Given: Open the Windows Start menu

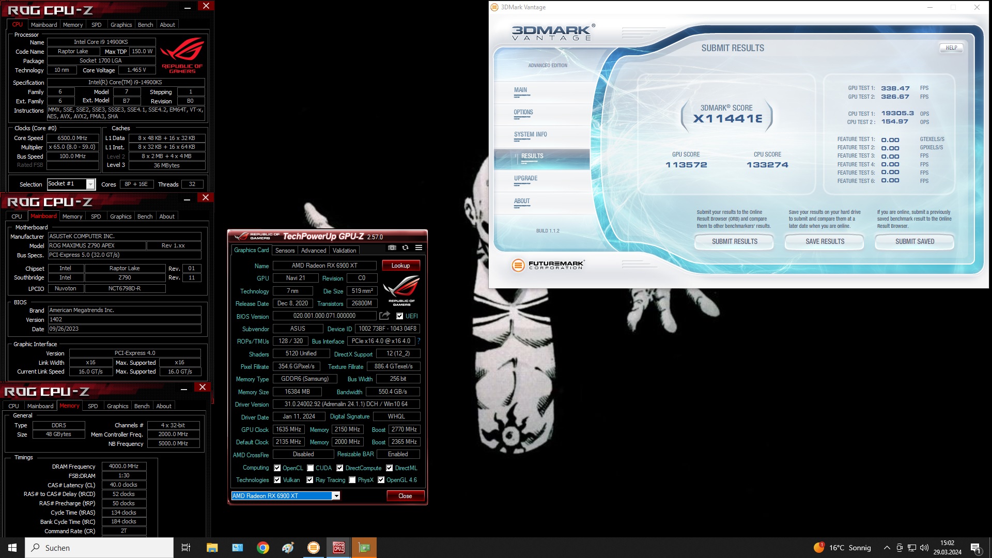Looking at the screenshot, I should pos(12,548).
